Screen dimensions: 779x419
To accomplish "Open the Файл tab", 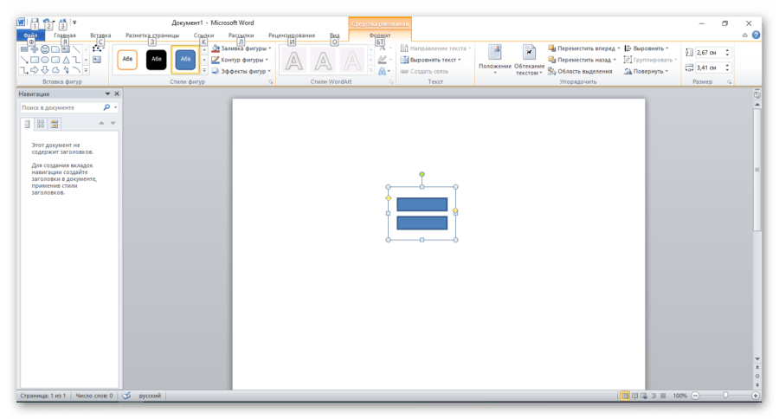I will [x=30, y=35].
